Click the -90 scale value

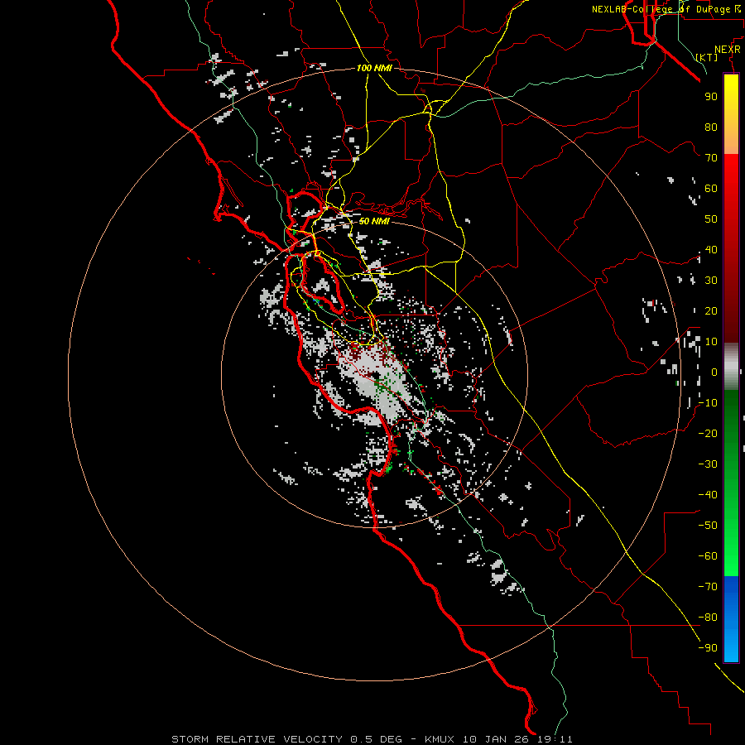click(708, 647)
